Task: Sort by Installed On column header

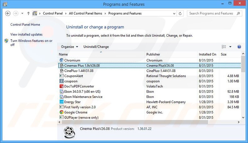Action: pos(208,54)
